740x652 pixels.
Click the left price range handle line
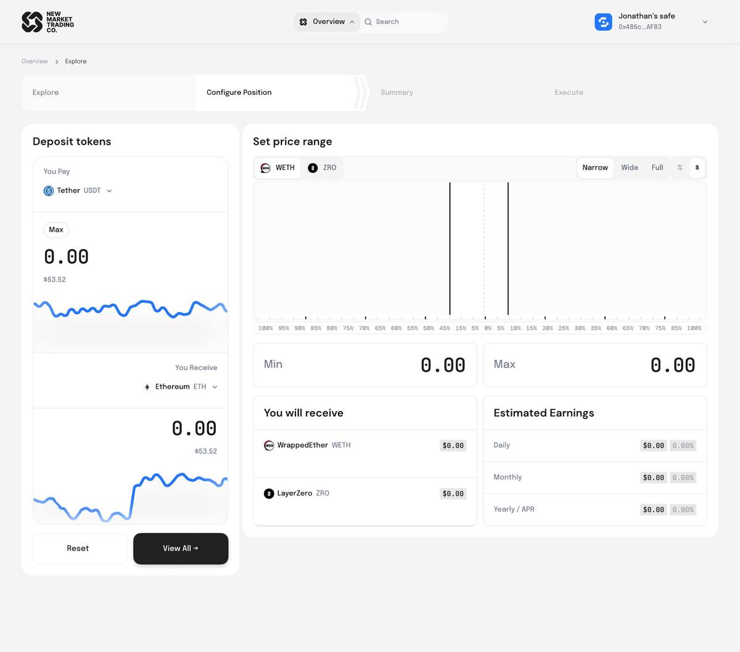[450, 249]
